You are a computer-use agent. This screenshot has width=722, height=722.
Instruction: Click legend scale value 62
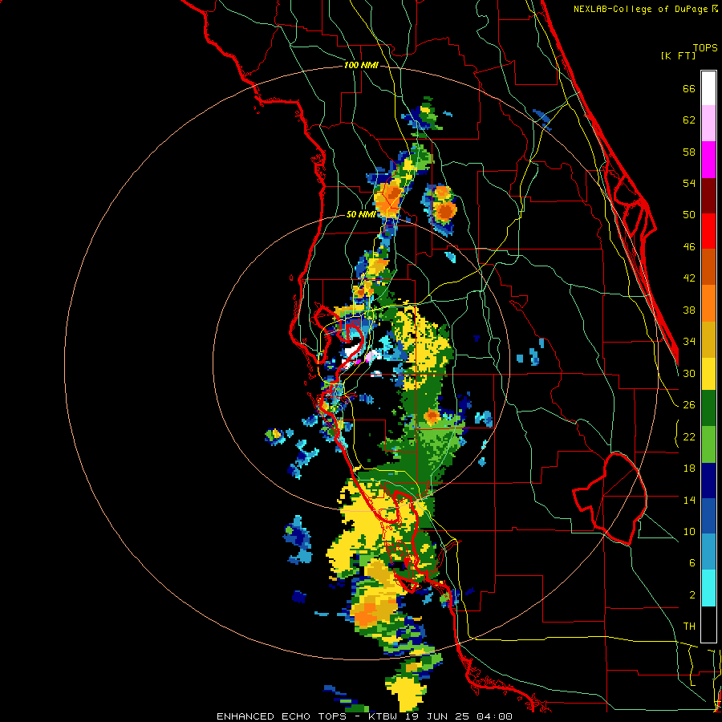[x=689, y=120]
